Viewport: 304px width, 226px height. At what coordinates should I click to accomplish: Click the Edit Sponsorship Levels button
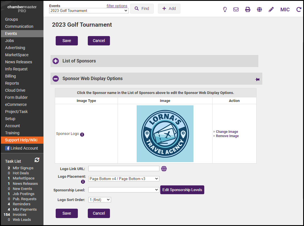(x=182, y=190)
